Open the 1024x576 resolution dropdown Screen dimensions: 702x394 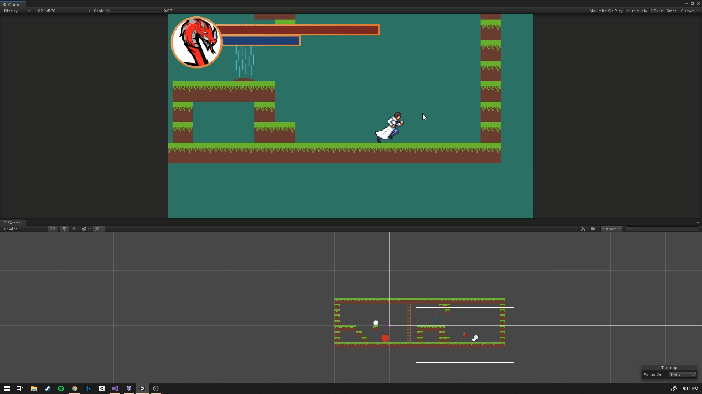pos(63,11)
